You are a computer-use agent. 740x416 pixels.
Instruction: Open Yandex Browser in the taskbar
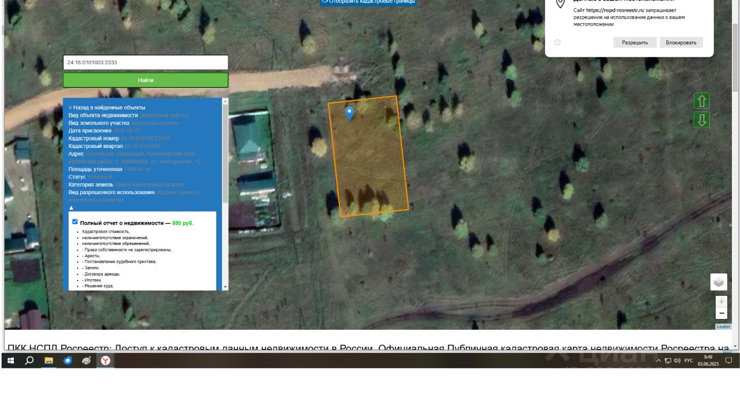tap(106, 361)
